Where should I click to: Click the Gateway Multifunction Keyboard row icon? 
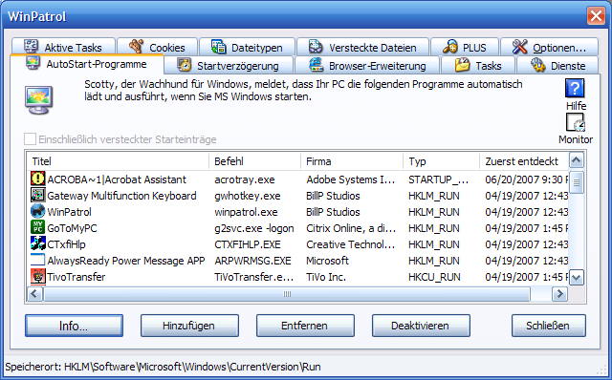click(38, 195)
